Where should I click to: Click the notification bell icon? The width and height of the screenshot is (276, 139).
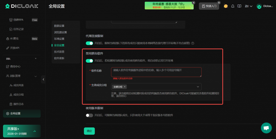(x=233, y=6)
